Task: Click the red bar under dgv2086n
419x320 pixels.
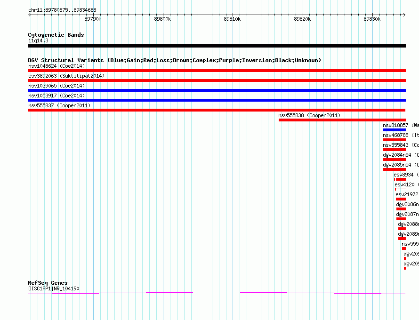Action: click(x=401, y=209)
